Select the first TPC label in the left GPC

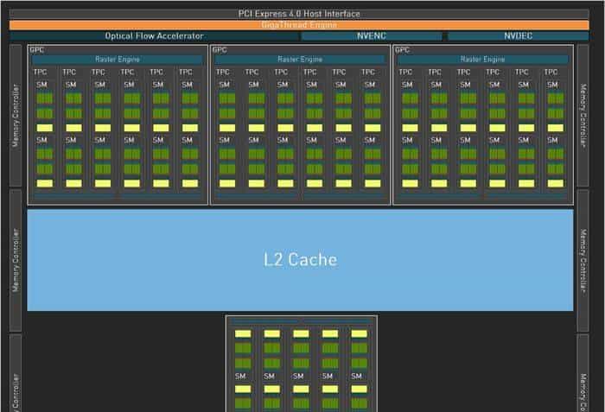point(41,73)
